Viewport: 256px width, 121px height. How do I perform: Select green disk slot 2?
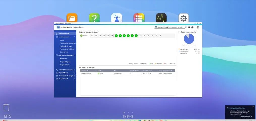point(120,36)
